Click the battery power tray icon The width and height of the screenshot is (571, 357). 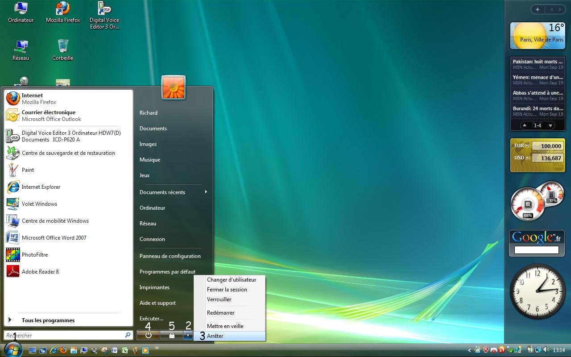click(x=531, y=350)
